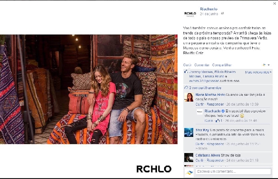Screen dimensions: 278x179
Task: Open the Riachuelo page profile logo
Action: (x=190, y=13)
